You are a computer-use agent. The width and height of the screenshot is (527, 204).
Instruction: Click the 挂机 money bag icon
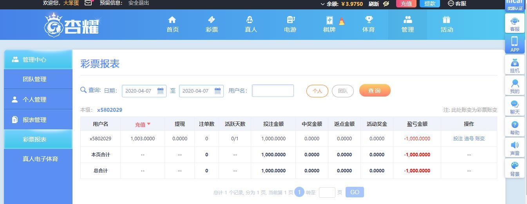[x=515, y=65]
